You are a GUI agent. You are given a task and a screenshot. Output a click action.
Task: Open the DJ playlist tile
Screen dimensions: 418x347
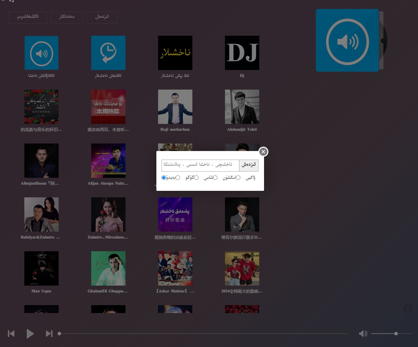(242, 53)
